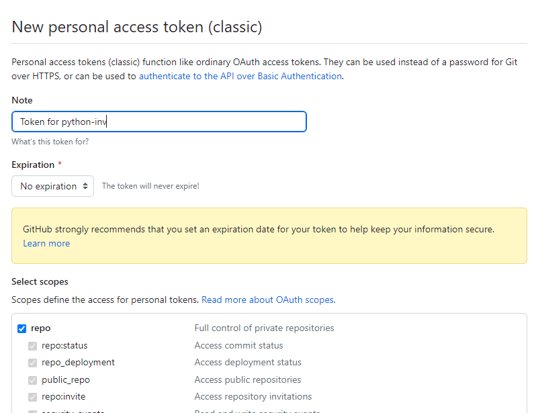Open the No expiration dropdown

pyautogui.click(x=52, y=186)
